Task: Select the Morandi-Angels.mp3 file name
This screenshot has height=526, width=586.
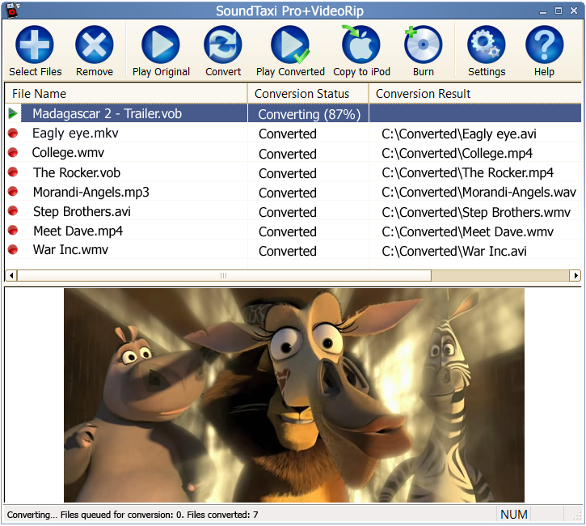Action: 91,192
